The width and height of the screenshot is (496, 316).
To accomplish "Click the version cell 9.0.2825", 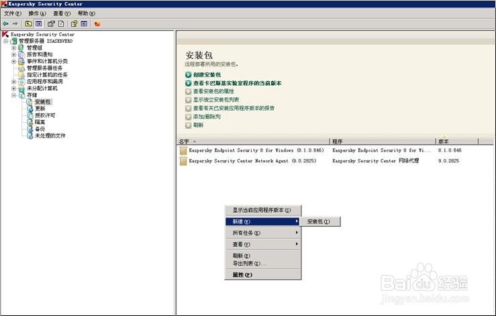I will pos(448,161).
